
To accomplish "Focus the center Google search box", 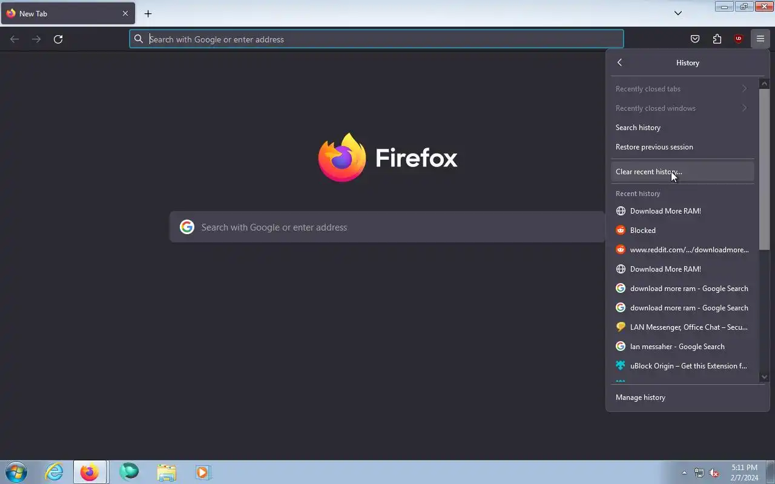I will pyautogui.click(x=387, y=227).
